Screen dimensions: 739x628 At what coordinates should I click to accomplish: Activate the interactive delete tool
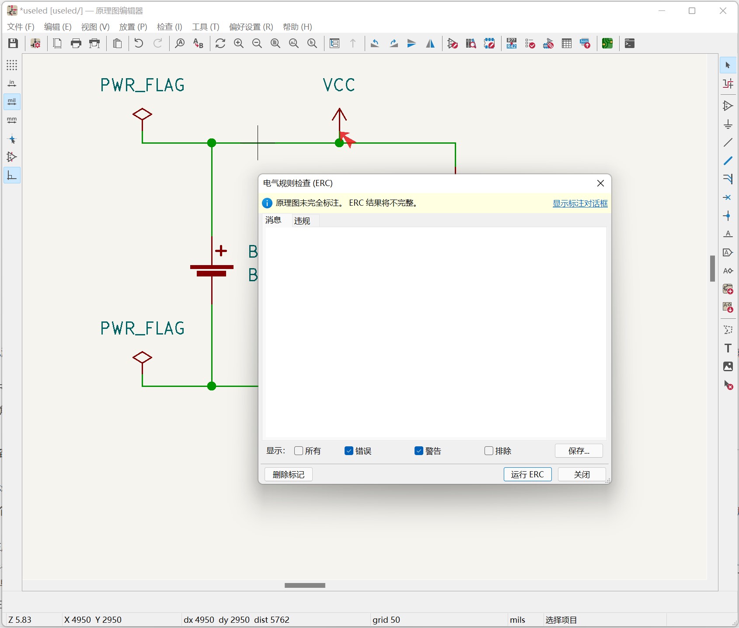(x=728, y=385)
